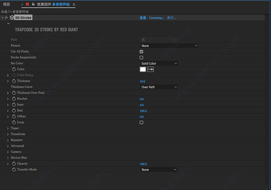The image size is (271, 190).
Task: Toggle the Color stopwatch
Action: tap(14, 69)
